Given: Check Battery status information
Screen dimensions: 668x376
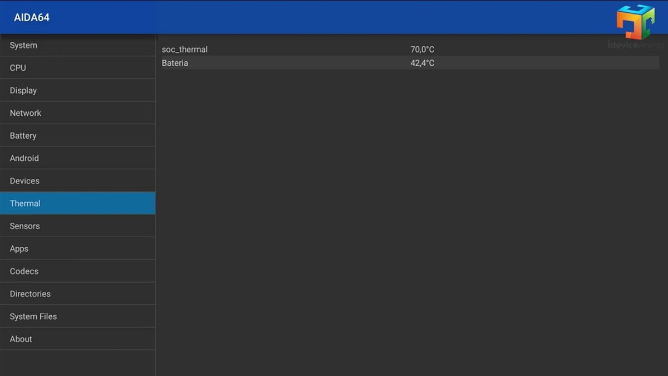Looking at the screenshot, I should point(23,135).
